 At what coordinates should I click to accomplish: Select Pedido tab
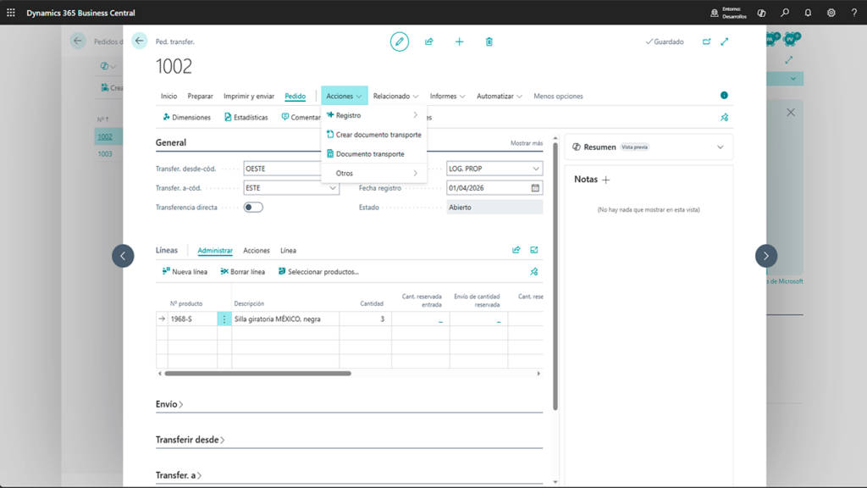click(x=295, y=96)
